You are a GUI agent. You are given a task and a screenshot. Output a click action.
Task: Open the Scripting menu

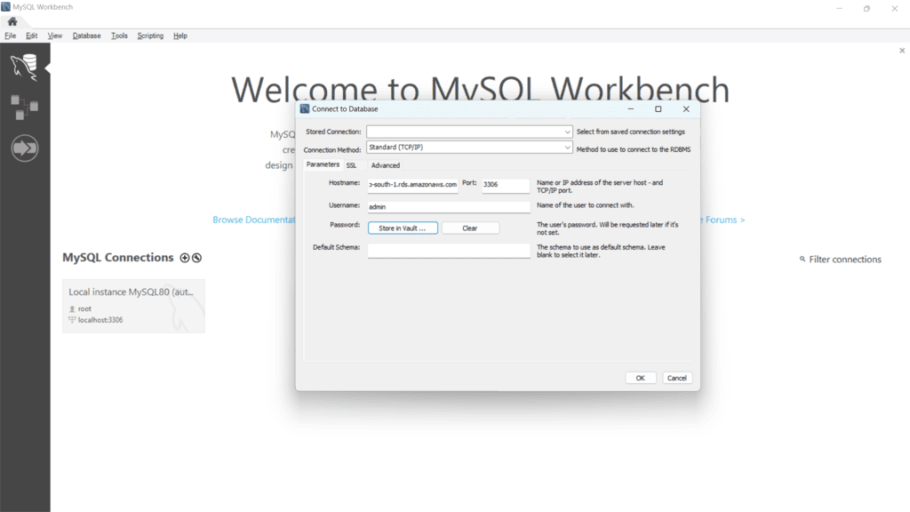coord(150,36)
